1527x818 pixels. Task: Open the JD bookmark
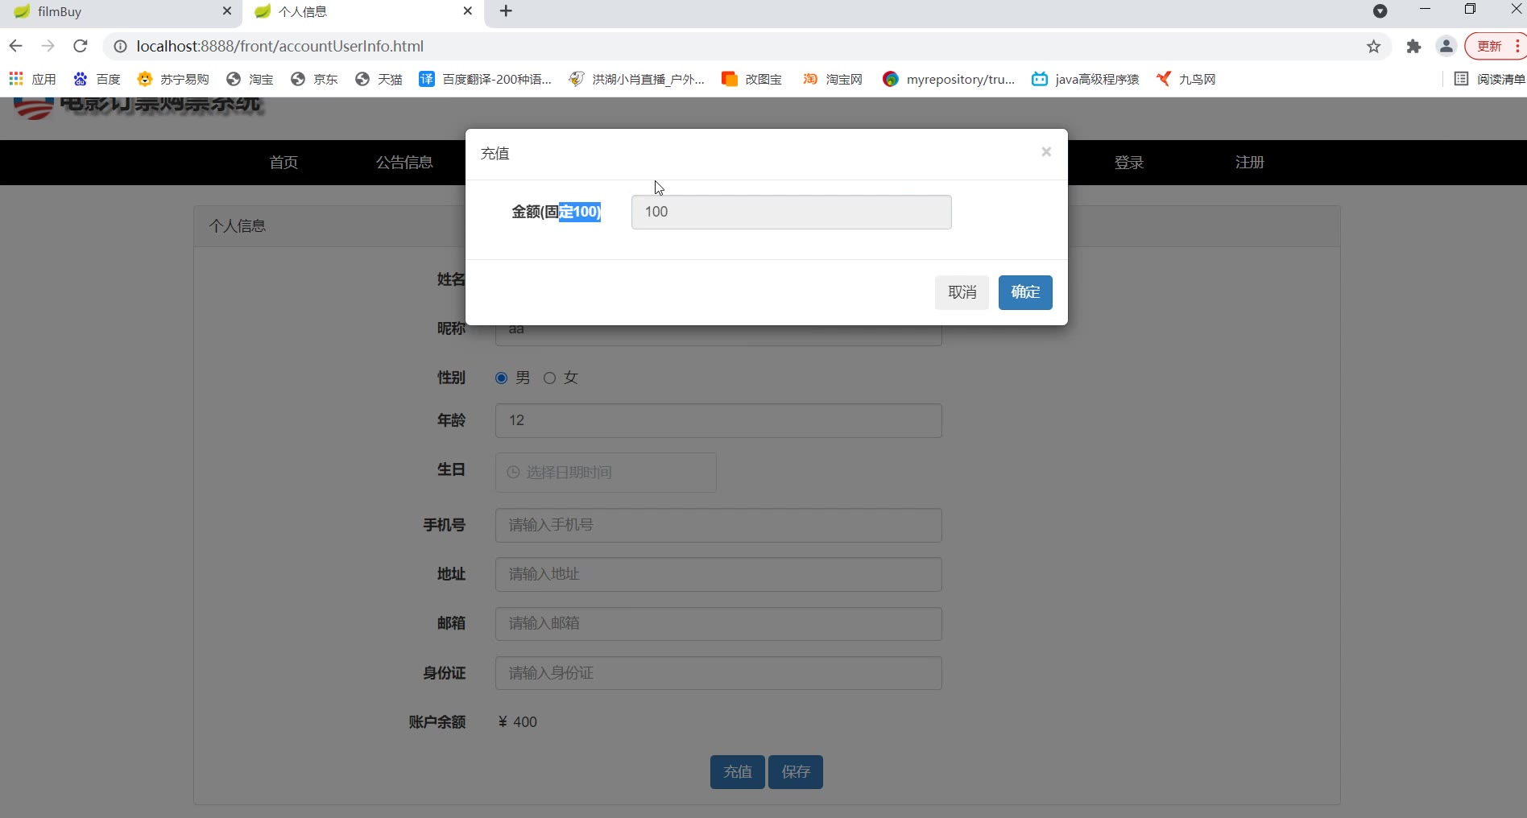314,79
